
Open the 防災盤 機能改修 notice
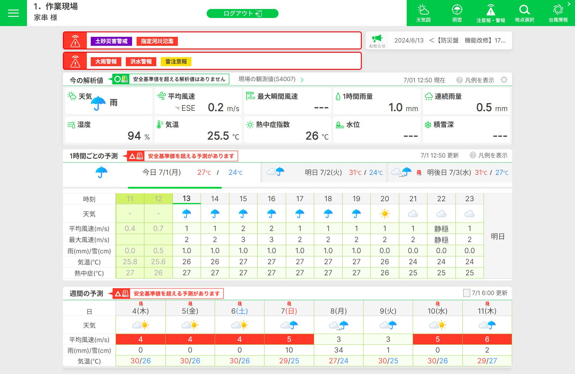450,40
